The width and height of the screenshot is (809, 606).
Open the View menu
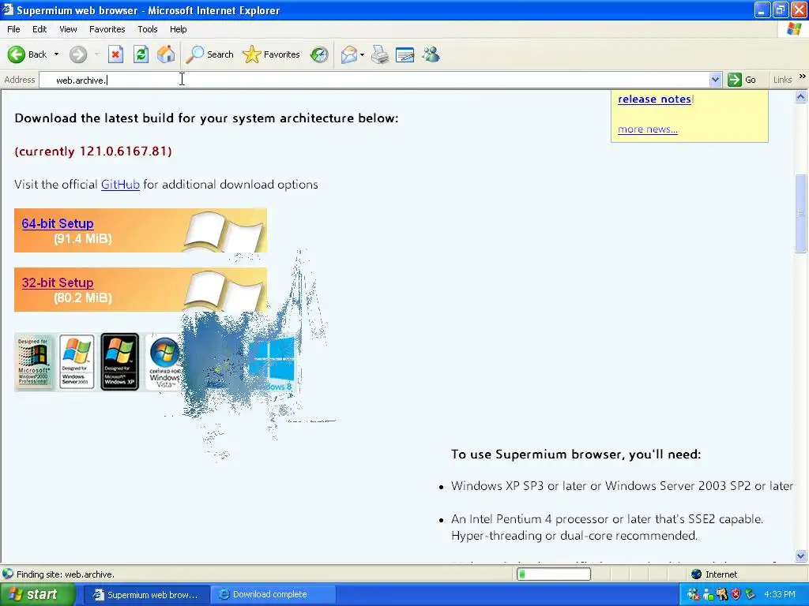68,29
